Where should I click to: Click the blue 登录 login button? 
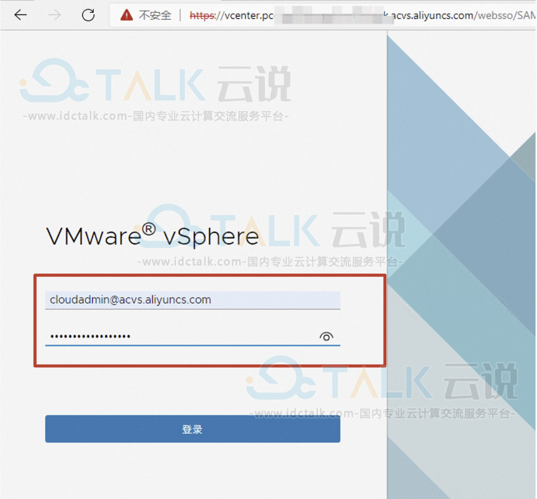pyautogui.click(x=193, y=429)
